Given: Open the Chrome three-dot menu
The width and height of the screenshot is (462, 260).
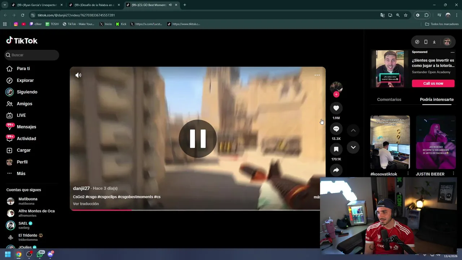Looking at the screenshot, I should [456, 15].
